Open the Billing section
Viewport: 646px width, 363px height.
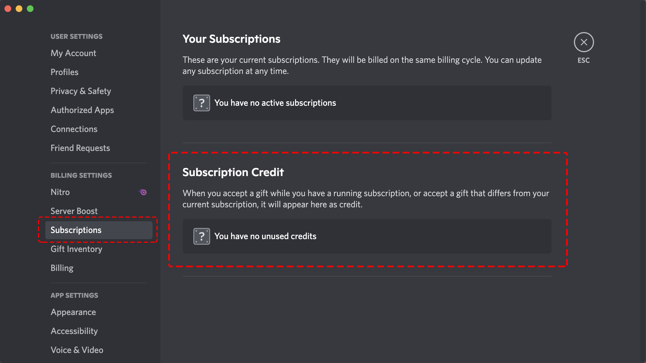click(62, 268)
